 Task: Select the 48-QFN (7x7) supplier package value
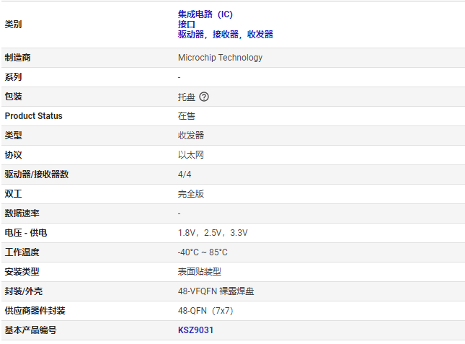(205, 311)
